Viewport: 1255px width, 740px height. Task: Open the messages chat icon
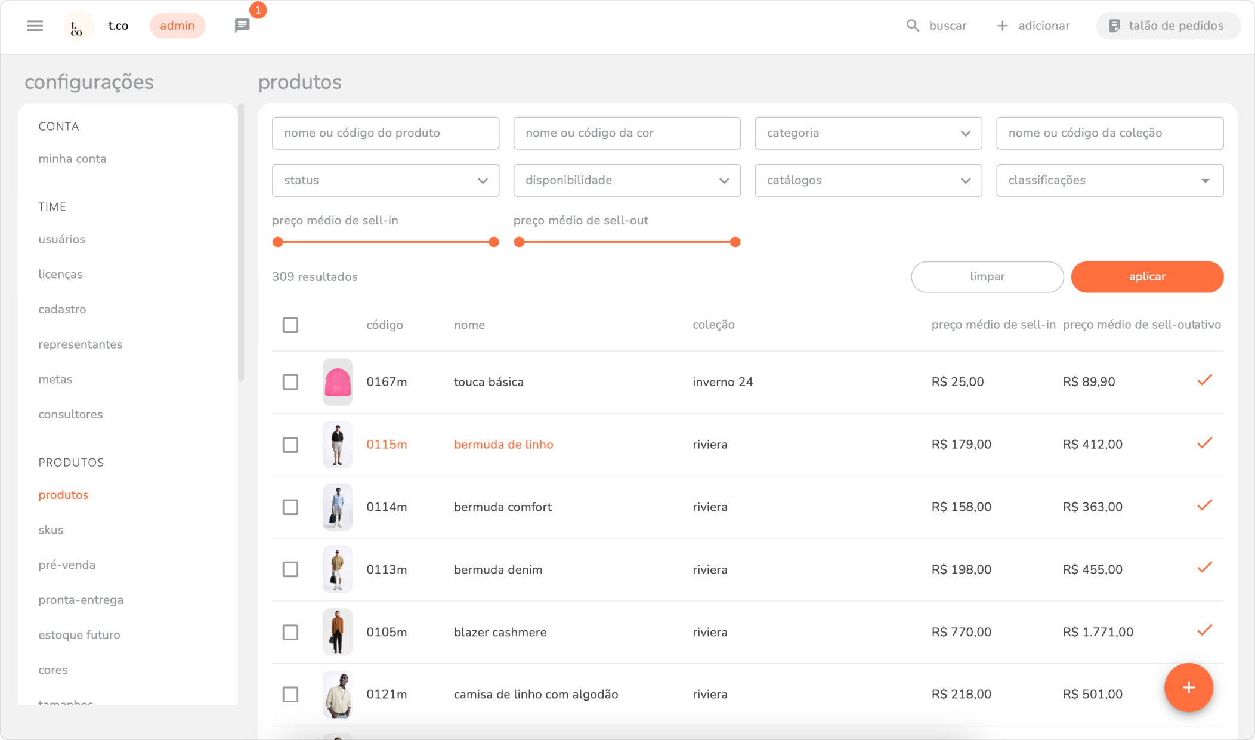(242, 26)
